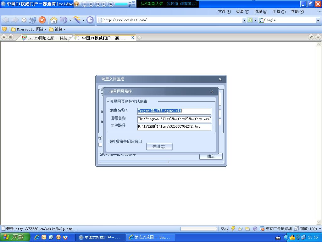Click the http://www.ccidnet.com/ address bar
The height and width of the screenshot is (242, 322).
169,20
